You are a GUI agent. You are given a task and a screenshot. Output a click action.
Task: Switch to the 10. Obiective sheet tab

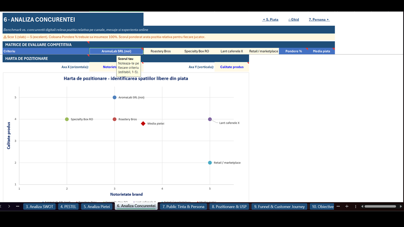[x=322, y=207]
